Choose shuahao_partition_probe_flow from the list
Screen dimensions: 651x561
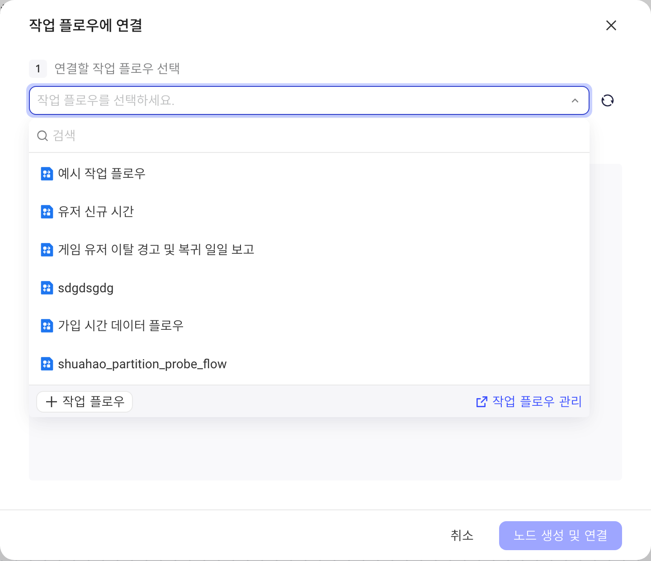click(x=309, y=364)
